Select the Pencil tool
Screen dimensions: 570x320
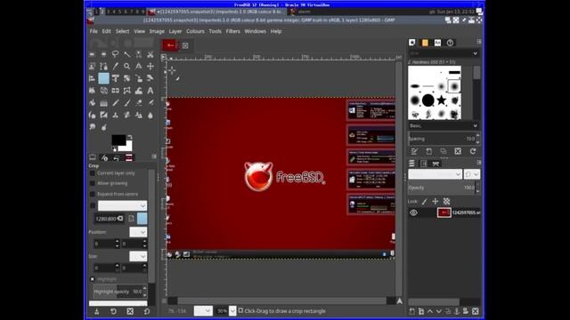pos(115,103)
